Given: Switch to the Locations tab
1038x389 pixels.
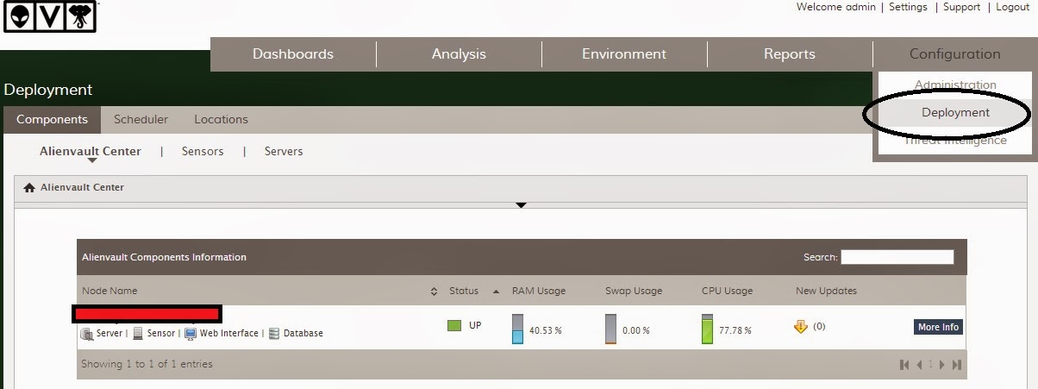Looking at the screenshot, I should pyautogui.click(x=221, y=120).
